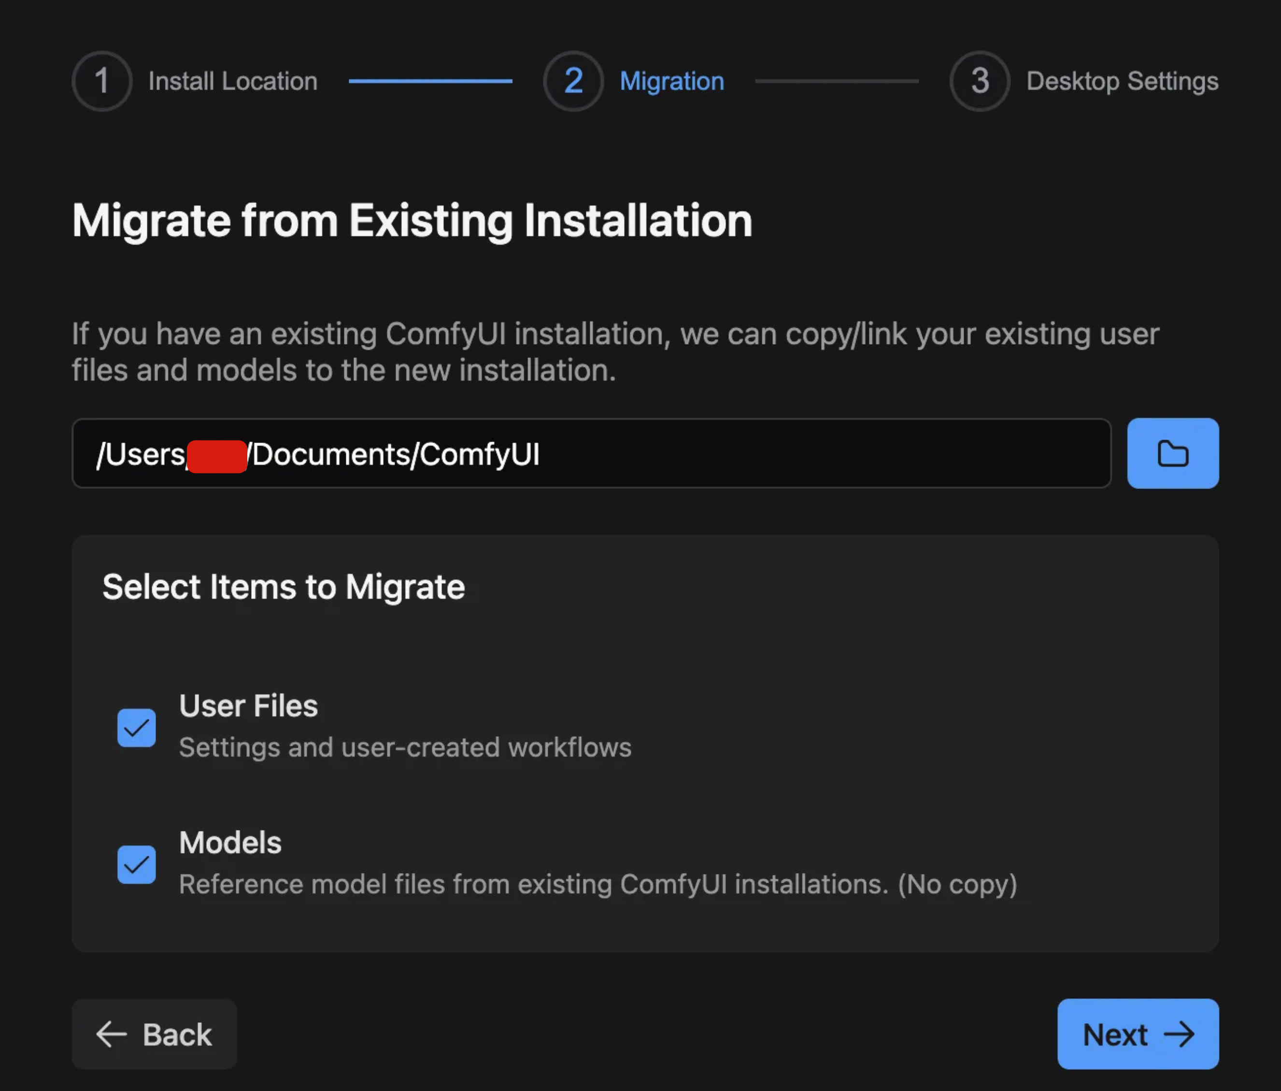Screen dimensions: 1281x1091
Task: Click the Select Items to Migrate heading
Action: point(283,586)
